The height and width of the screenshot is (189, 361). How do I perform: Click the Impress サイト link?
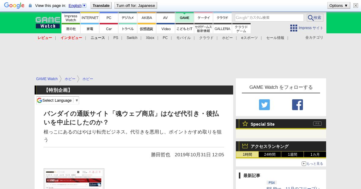click(311, 28)
